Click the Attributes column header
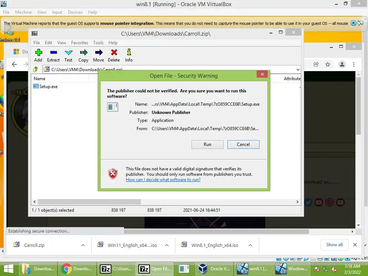368x276 pixels. point(292,79)
